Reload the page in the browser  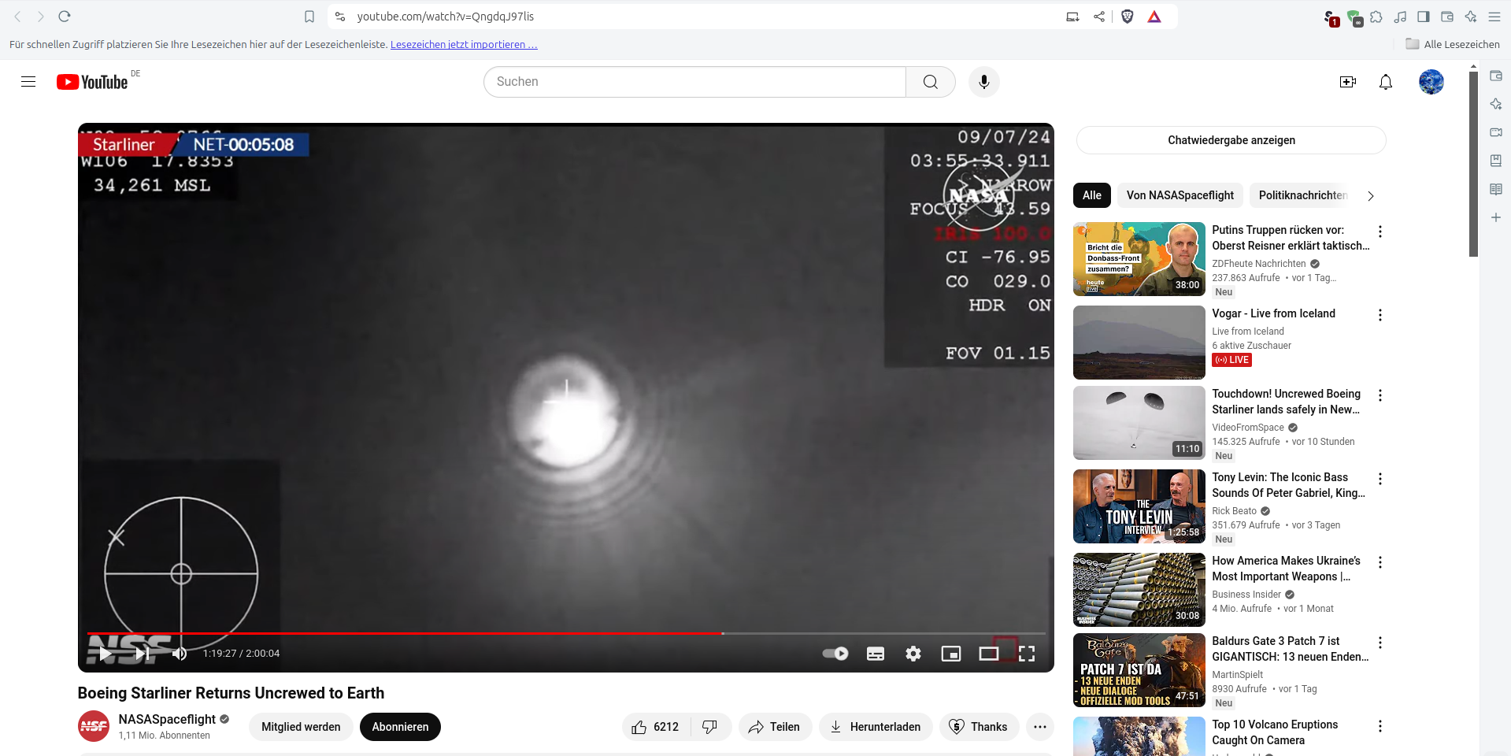coord(65,17)
